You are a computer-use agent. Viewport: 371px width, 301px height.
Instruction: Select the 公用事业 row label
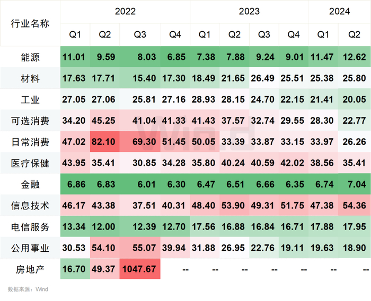click(30, 248)
